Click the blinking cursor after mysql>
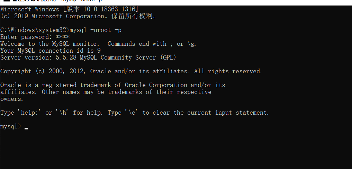This screenshot has height=169, width=352. (26, 128)
